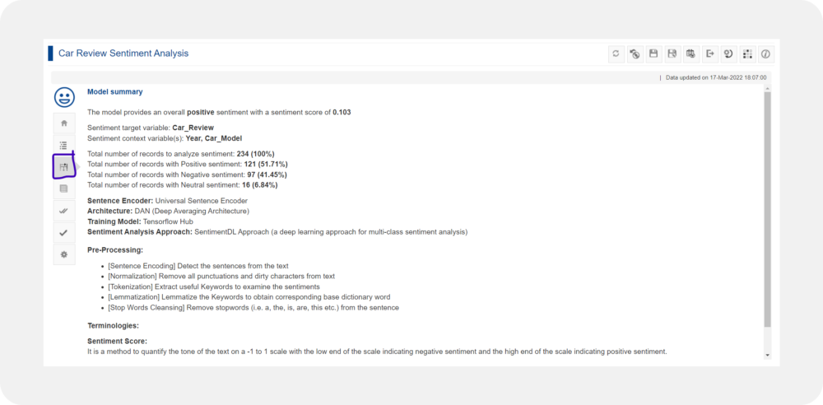Image resolution: width=823 pixels, height=405 pixels.
Task: Click the refresh icon in top toolbar
Action: (616, 54)
